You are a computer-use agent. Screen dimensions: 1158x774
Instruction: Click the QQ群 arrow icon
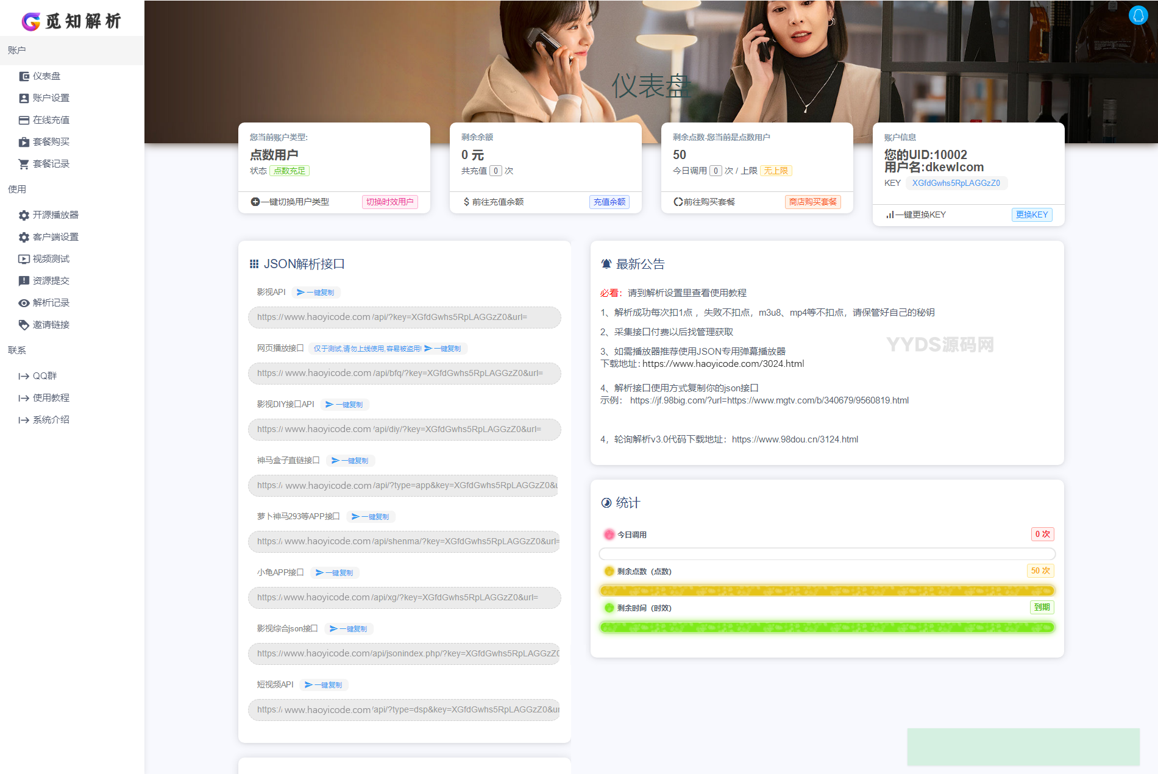24,376
